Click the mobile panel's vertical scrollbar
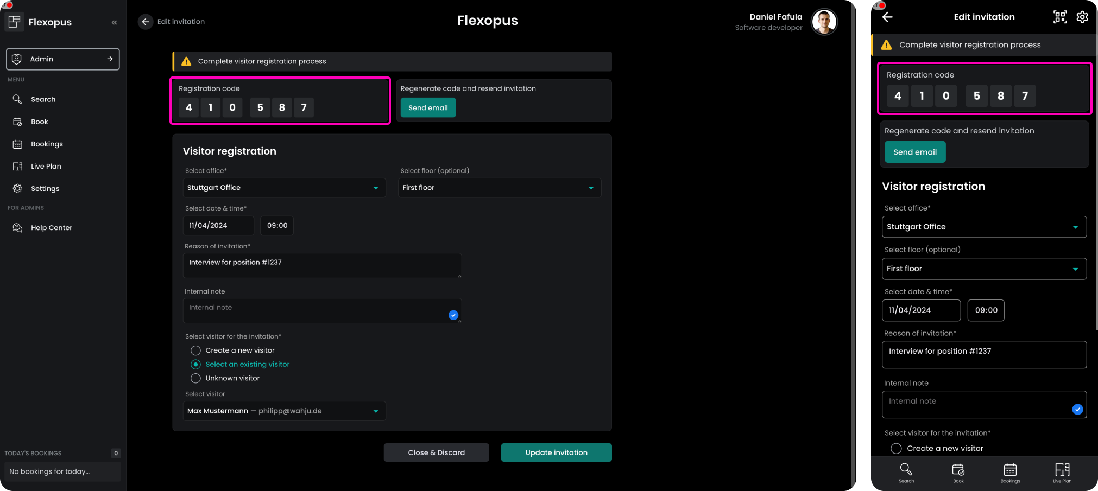The height and width of the screenshot is (491, 1098). click(1096, 163)
